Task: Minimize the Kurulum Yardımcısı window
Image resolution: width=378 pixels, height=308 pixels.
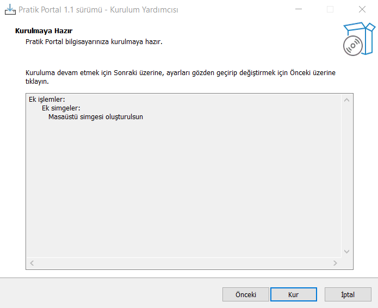Action: point(299,10)
